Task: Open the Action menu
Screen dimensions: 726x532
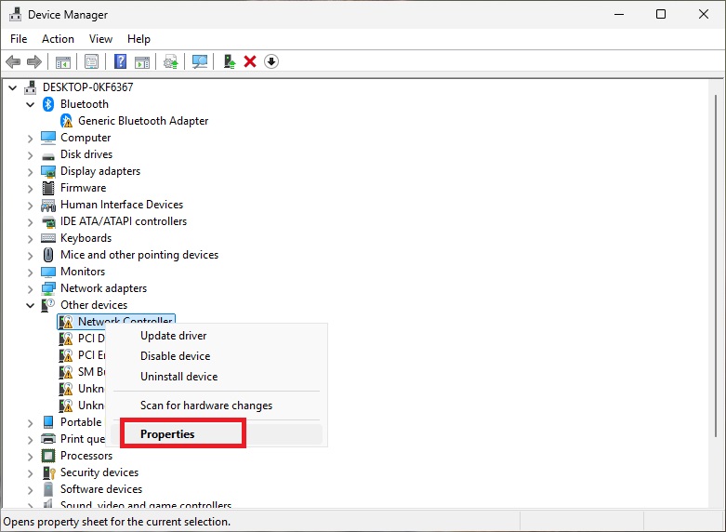Action: pos(58,39)
